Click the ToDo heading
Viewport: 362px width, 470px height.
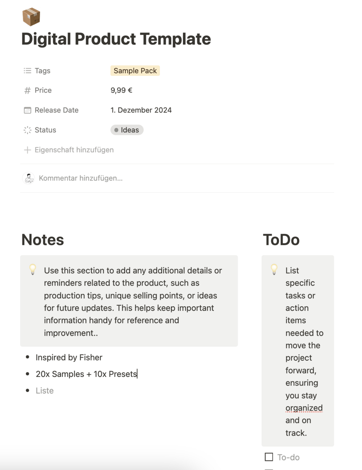(281, 240)
